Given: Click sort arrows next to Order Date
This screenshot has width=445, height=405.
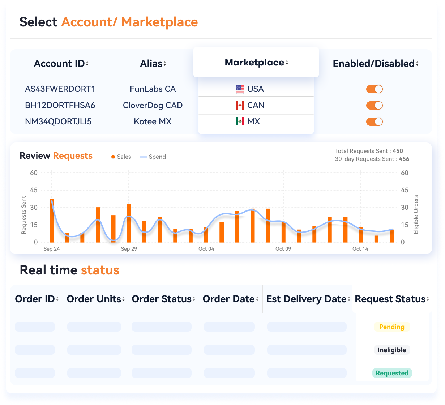Looking at the screenshot, I should 257,299.
